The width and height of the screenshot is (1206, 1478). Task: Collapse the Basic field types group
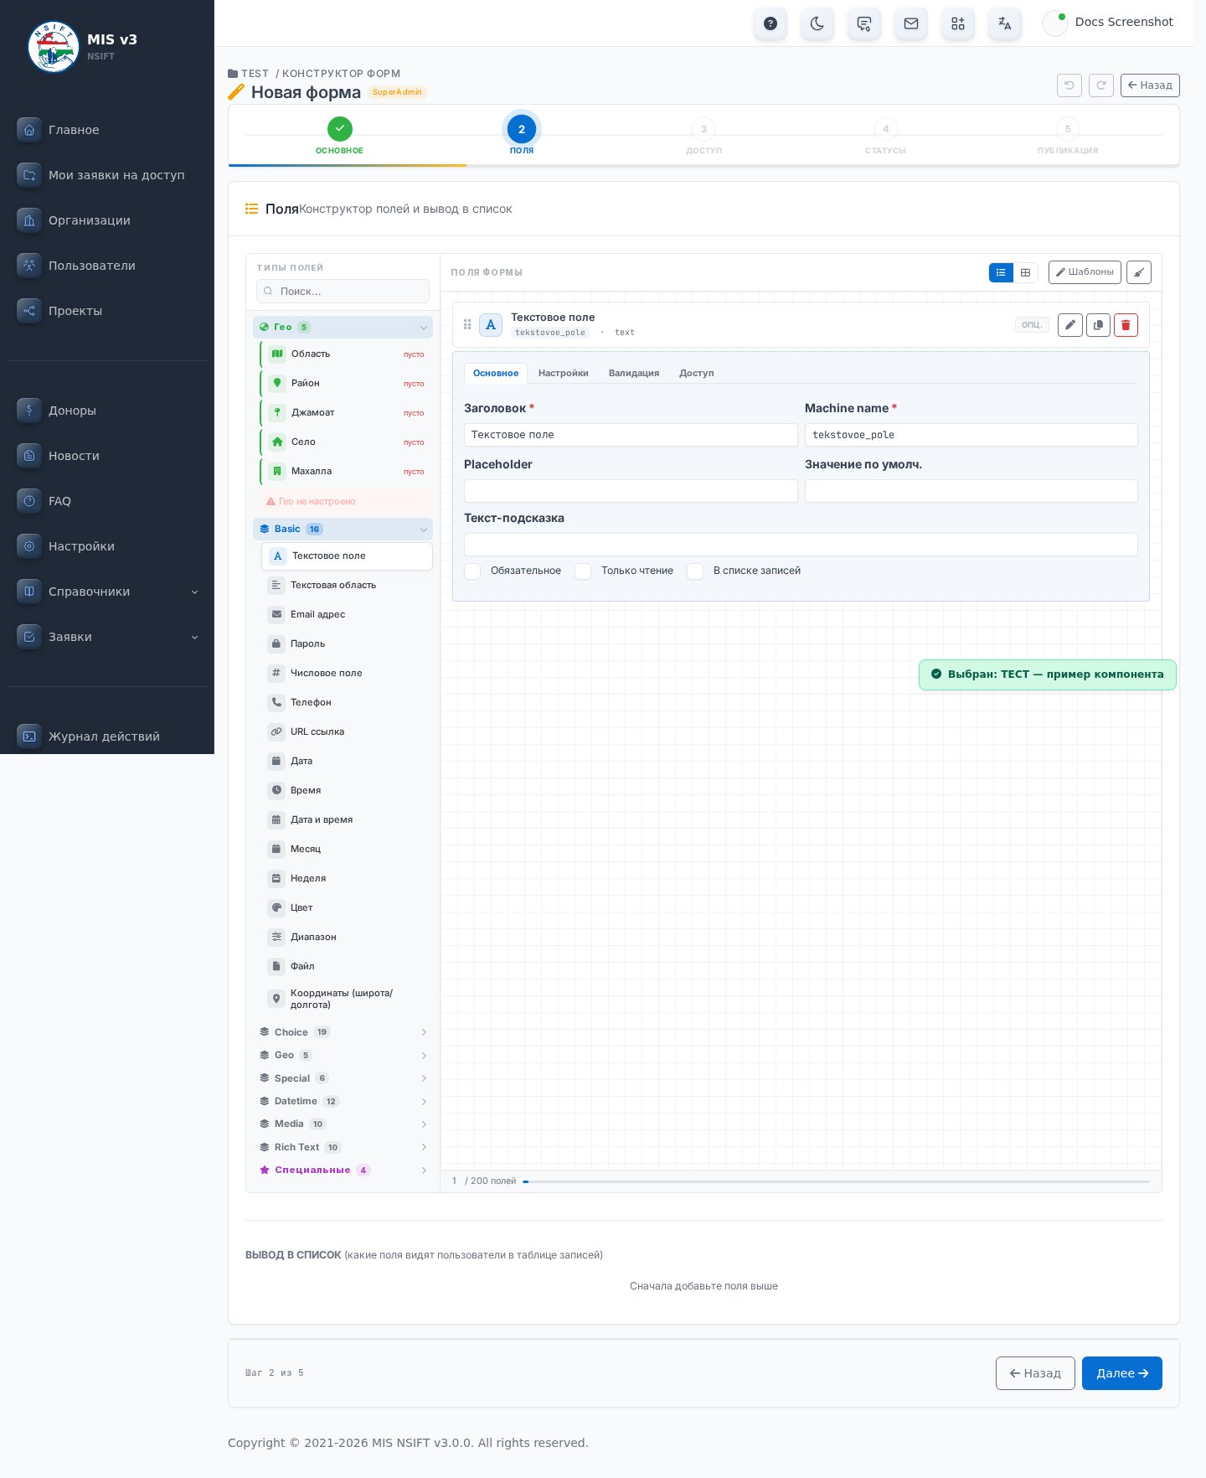pyautogui.click(x=343, y=529)
